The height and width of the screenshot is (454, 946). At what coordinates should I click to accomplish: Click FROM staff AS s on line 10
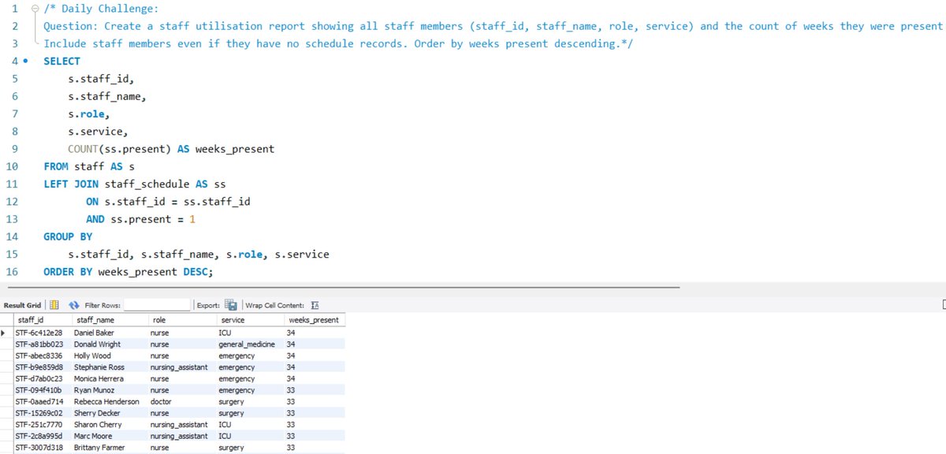point(89,166)
